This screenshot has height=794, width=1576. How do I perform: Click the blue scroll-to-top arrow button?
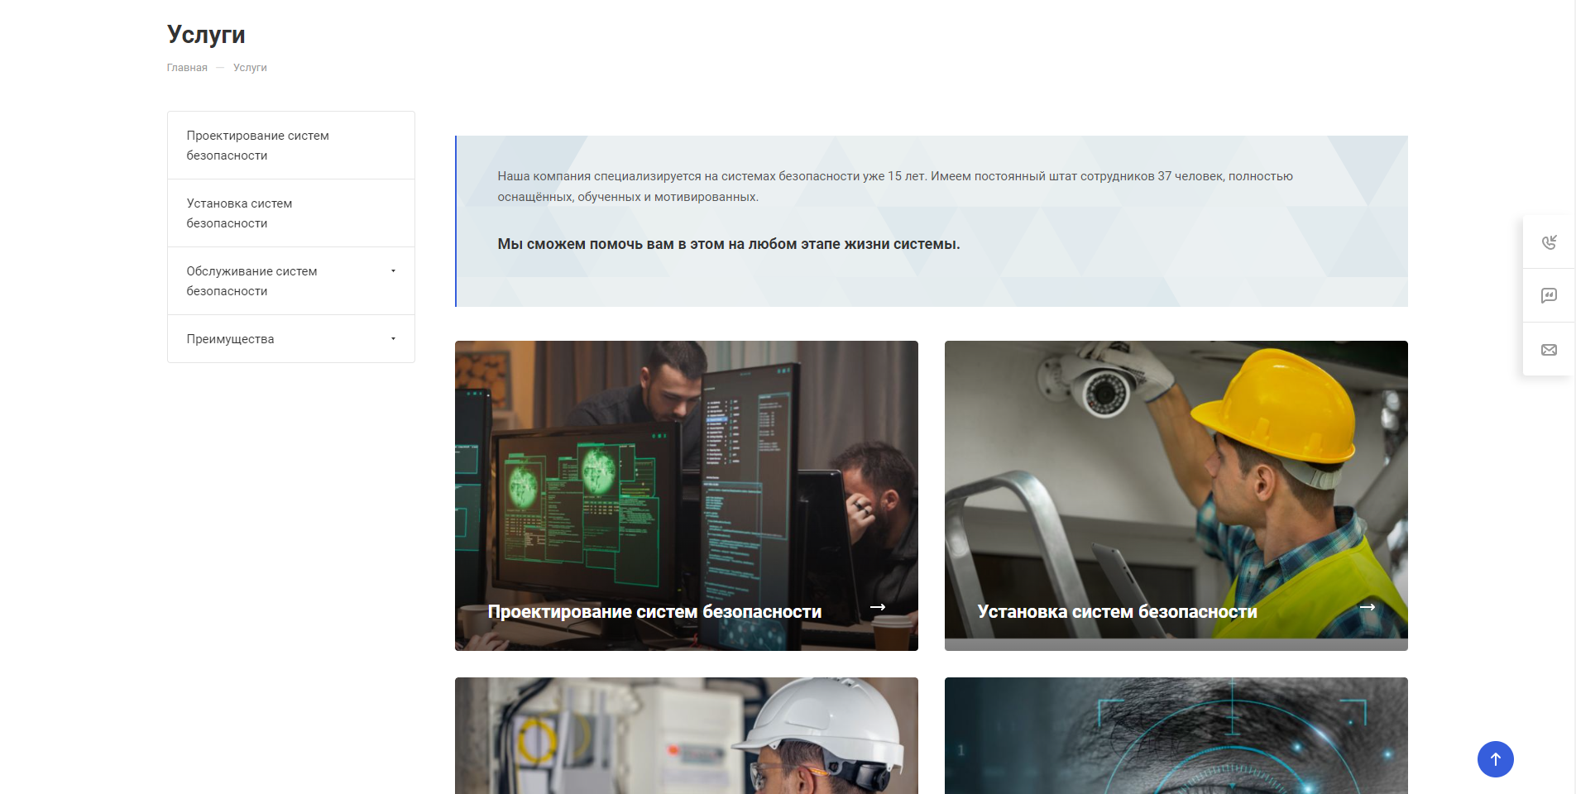pyautogui.click(x=1495, y=759)
